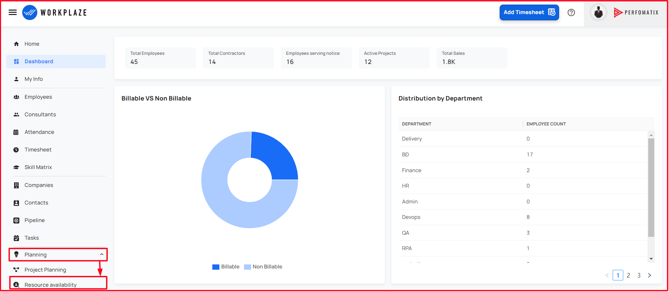This screenshot has width=669, height=292.
Task: Click the My Info person icon
Action: pyautogui.click(x=16, y=79)
